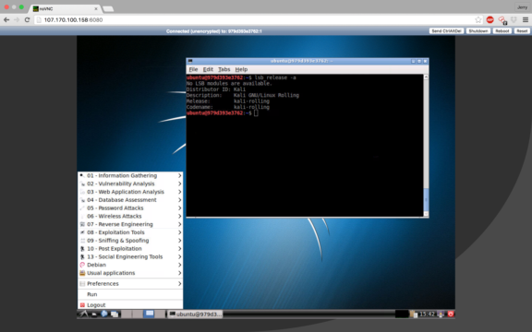Click the Logout menu text
Image resolution: width=532 pixels, height=332 pixels.
(96, 305)
